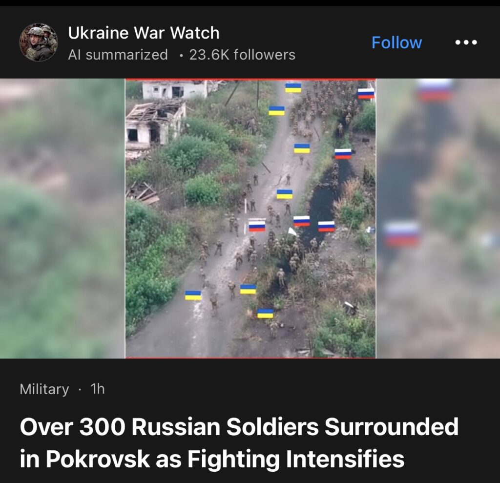Tap the Russian flag beside the dark water ditch

pyautogui.click(x=343, y=154)
